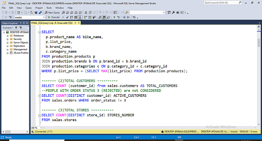This screenshot has width=262, height=141.
Task: Open the Find combo box dropdown
Action: pyautogui.click(x=163, y=13)
